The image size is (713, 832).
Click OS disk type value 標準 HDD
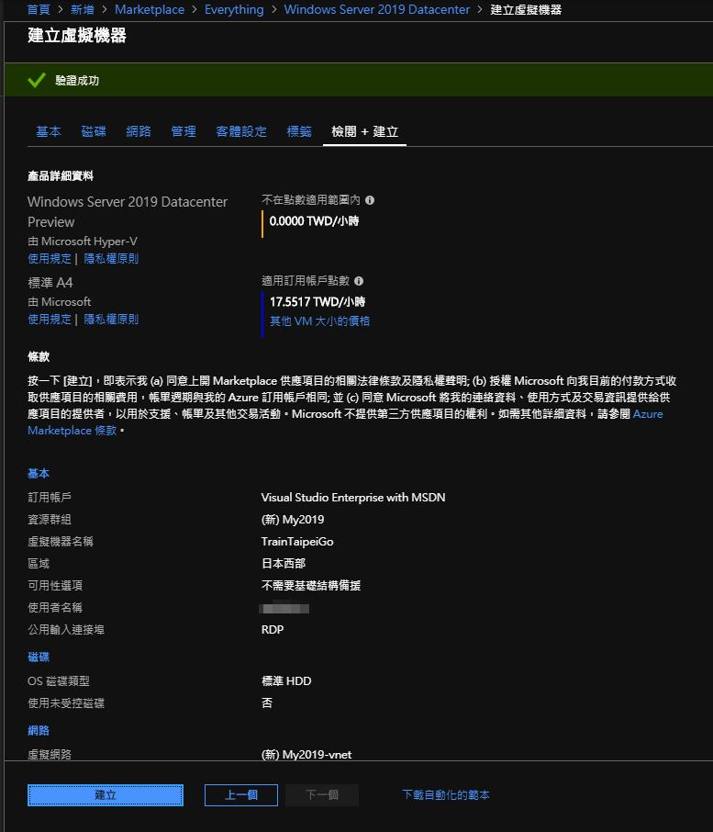coord(286,680)
